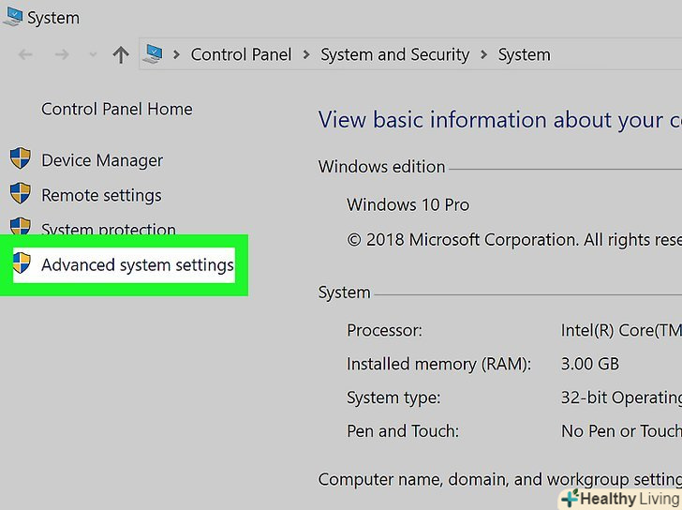Click the Device Manager shield icon
Image resolution: width=682 pixels, height=510 pixels.
tap(21, 159)
